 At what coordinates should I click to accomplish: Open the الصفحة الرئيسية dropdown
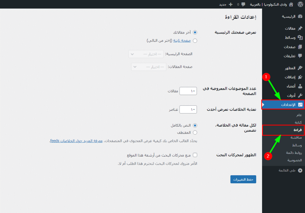click(x=146, y=54)
